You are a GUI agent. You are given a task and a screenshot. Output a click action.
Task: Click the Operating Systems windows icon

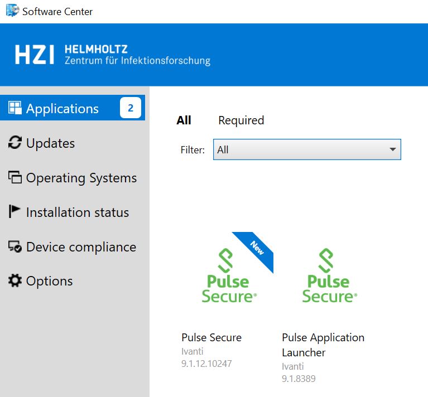pos(15,178)
